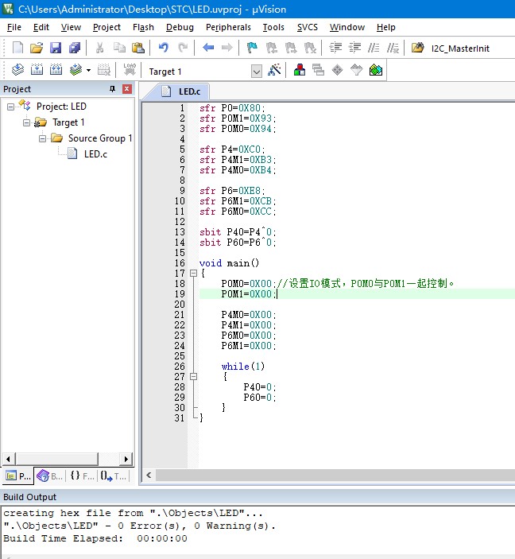
Task: Open the Edit menu
Action: [x=41, y=28]
